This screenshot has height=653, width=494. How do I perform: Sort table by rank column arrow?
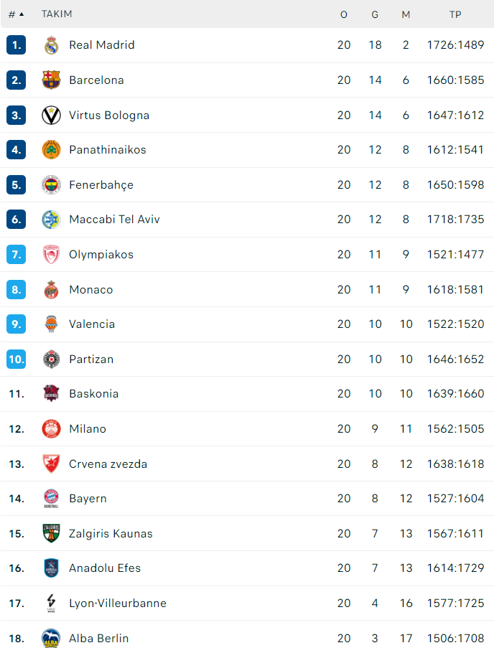tap(17, 14)
